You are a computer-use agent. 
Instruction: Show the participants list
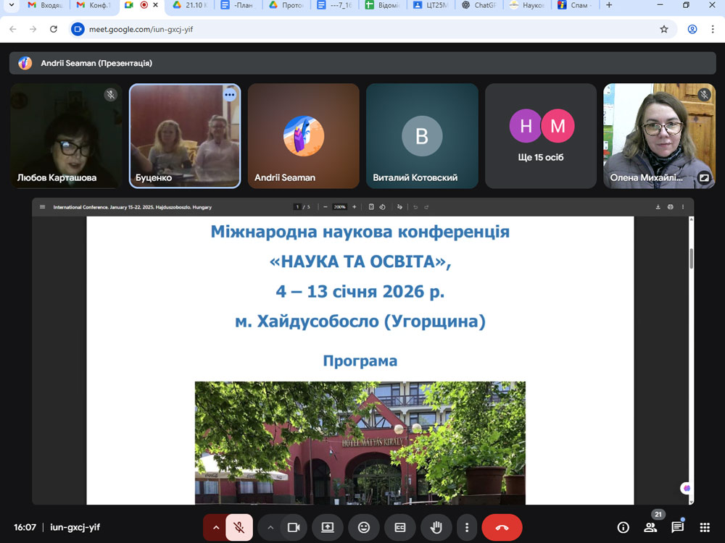point(650,527)
